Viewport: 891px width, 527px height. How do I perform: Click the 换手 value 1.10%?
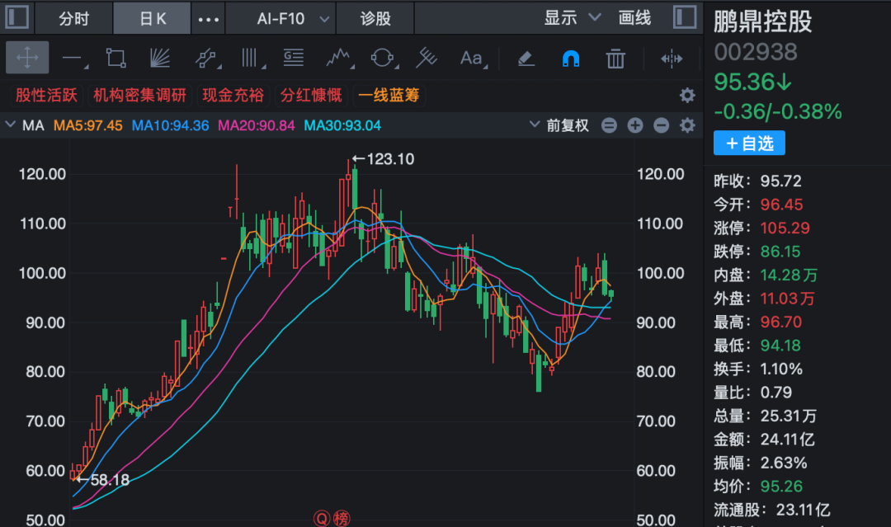pyautogui.click(x=781, y=369)
